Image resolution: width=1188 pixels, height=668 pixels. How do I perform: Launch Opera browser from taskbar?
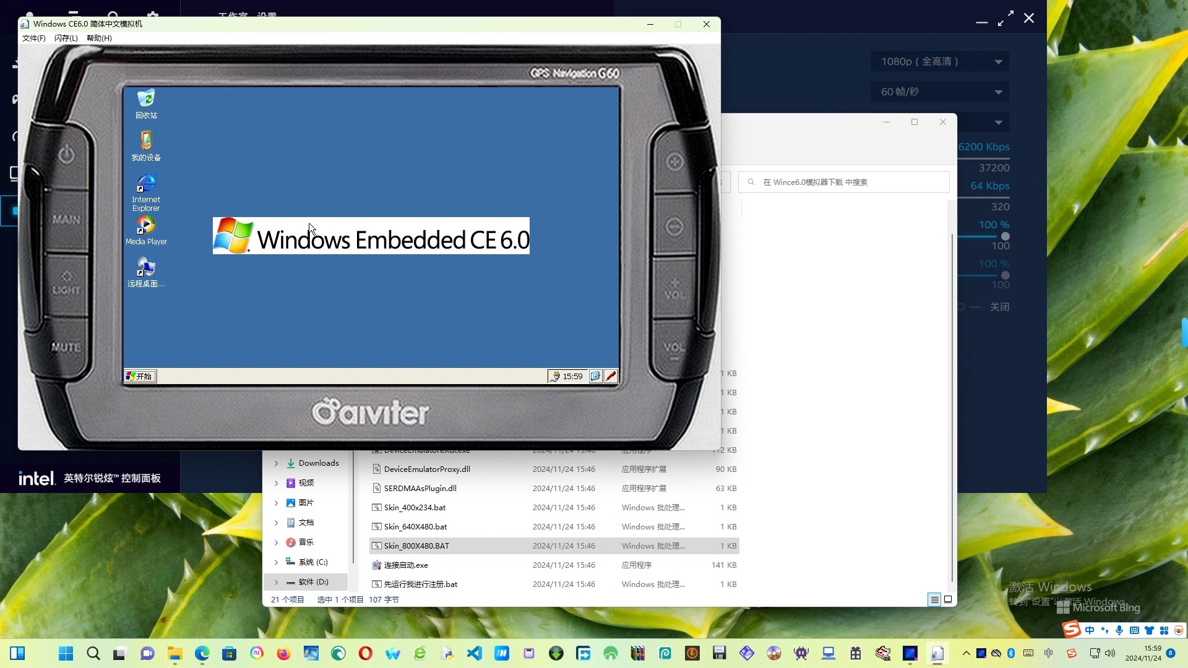[x=365, y=653]
